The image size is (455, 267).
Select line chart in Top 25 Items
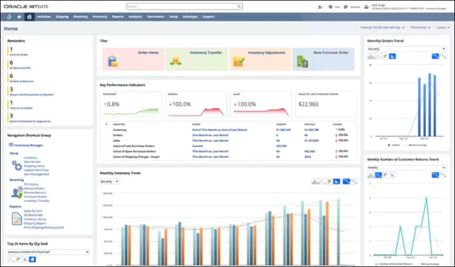pyautogui.click(x=11, y=259)
